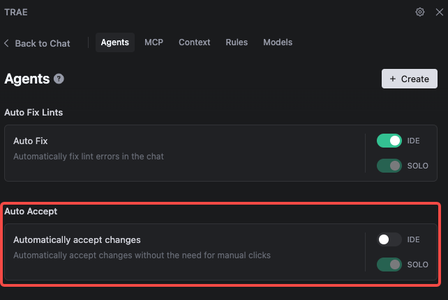448x300 pixels.
Task: Enable automatic accept changes for IDE
Action: point(389,239)
